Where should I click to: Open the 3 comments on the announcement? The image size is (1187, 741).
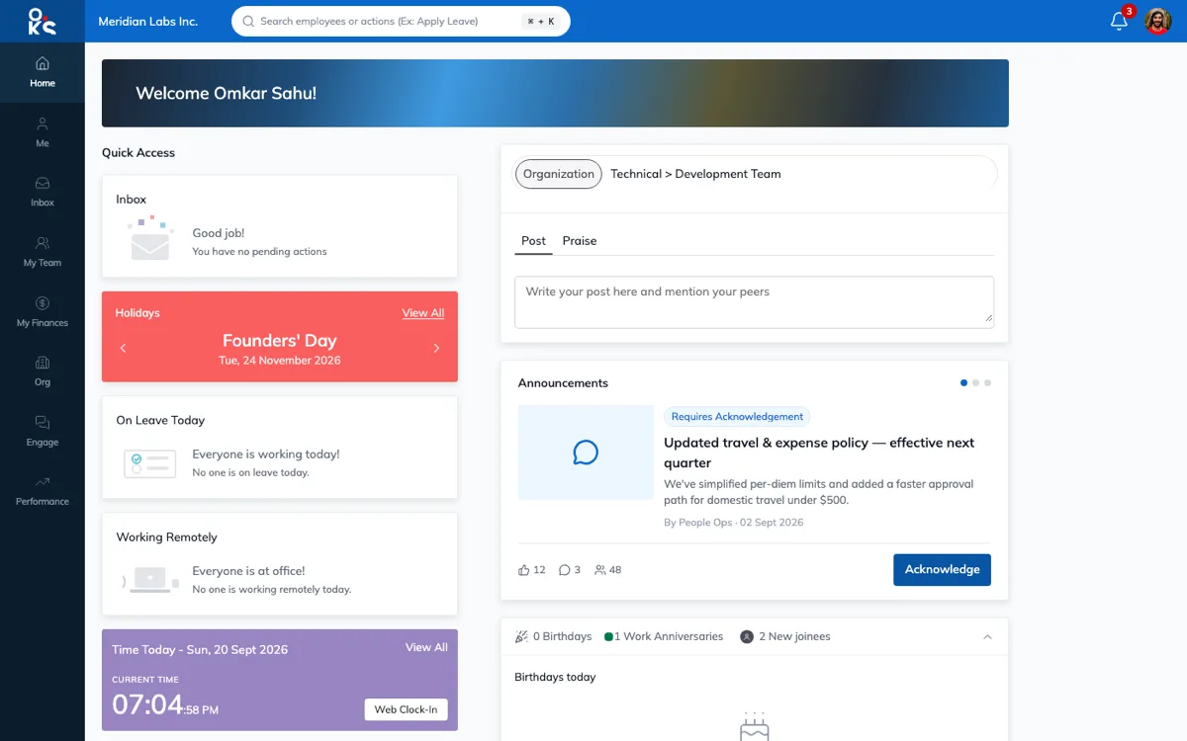tap(570, 570)
